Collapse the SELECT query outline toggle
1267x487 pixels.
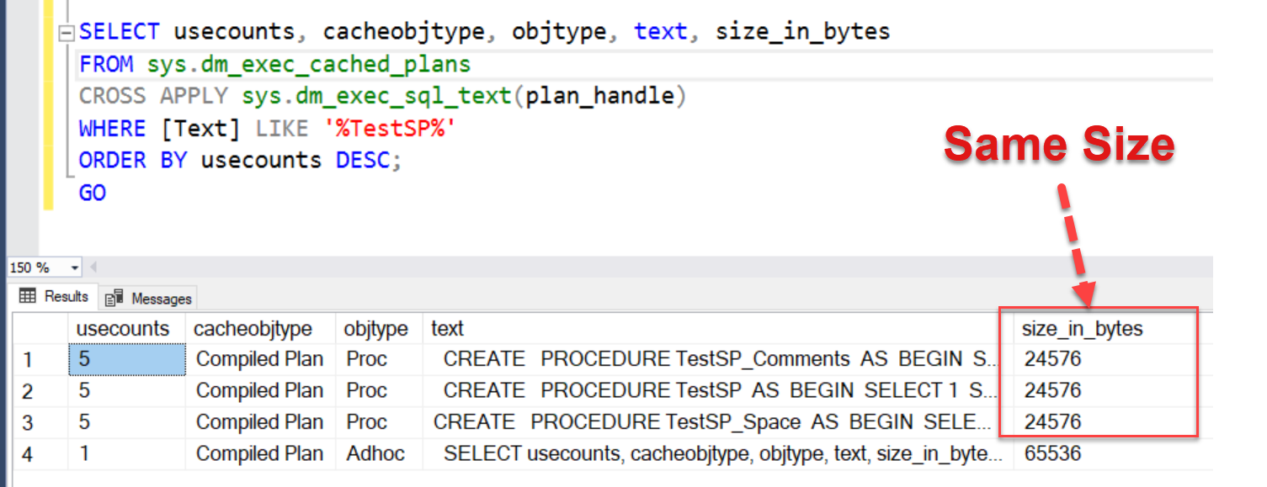click(x=67, y=34)
